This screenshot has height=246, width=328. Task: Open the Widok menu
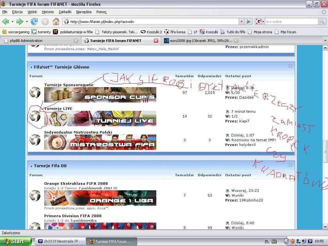point(32,12)
